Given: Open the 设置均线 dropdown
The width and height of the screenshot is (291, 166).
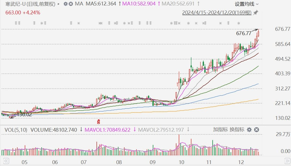Looking at the screenshot, I should [x=247, y=4].
